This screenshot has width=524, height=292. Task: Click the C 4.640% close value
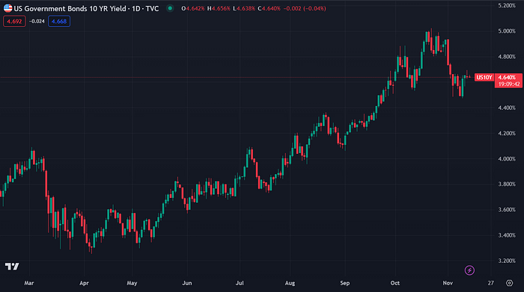[x=269, y=9]
